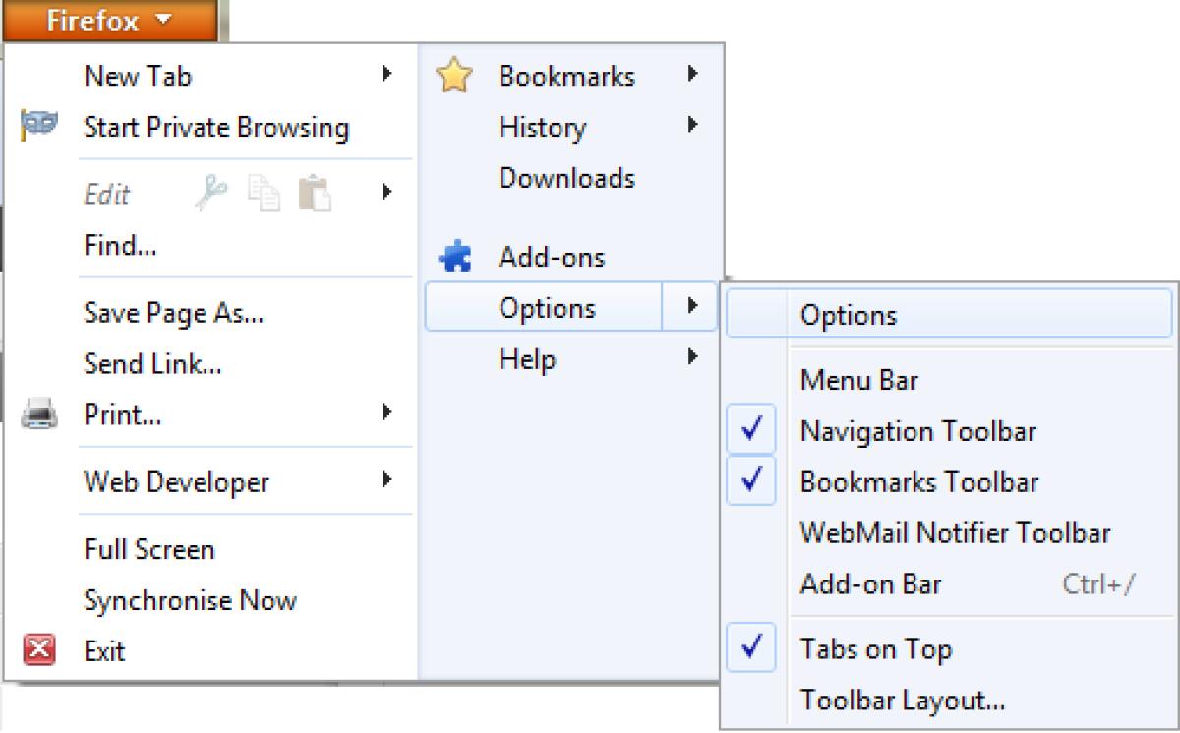The width and height of the screenshot is (1180, 733).
Task: Select Downloads from the menu
Action: point(566,178)
